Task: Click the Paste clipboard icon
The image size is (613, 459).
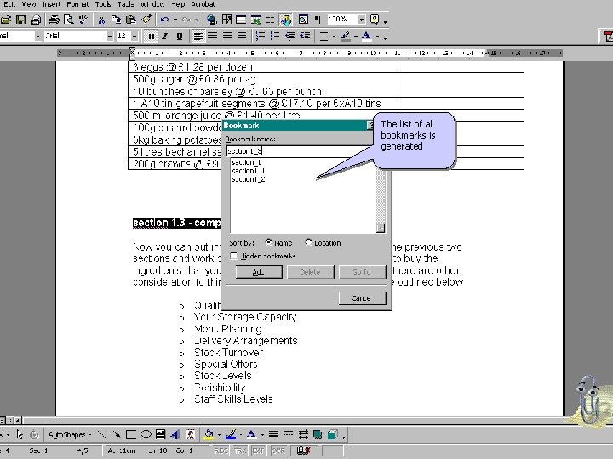Action: click(x=131, y=19)
